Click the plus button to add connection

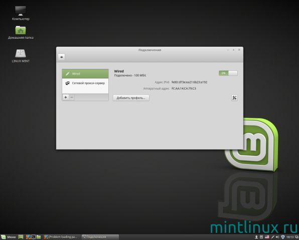point(66,97)
